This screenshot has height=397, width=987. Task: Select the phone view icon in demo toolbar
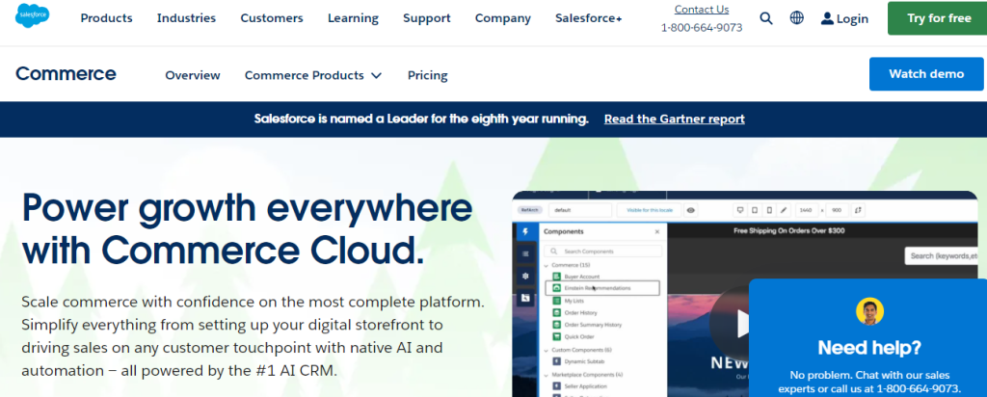pos(768,210)
